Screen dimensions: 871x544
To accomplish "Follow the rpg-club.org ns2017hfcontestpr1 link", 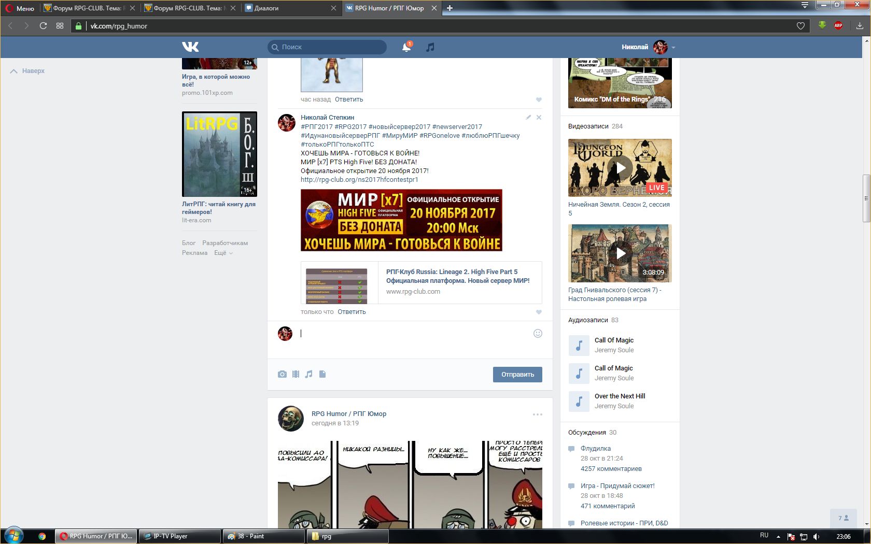I will click(359, 180).
